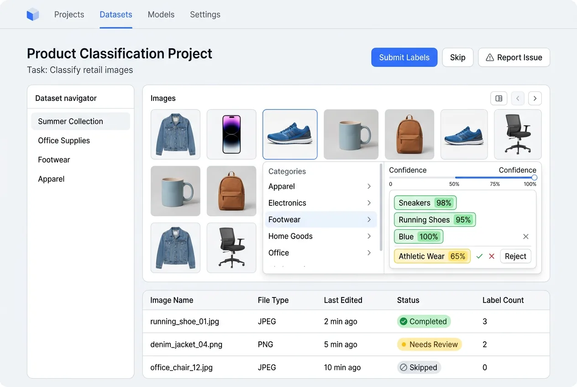Skip the current image
This screenshot has height=387, width=577.
click(x=457, y=57)
